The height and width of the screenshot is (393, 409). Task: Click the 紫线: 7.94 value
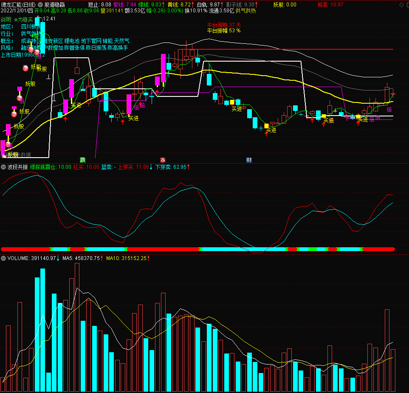tap(125, 5)
